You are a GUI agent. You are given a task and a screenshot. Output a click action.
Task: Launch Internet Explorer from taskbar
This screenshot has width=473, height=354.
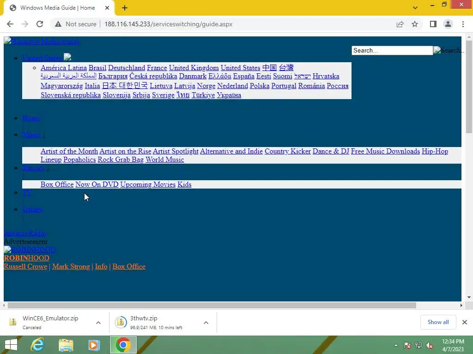click(x=38, y=345)
